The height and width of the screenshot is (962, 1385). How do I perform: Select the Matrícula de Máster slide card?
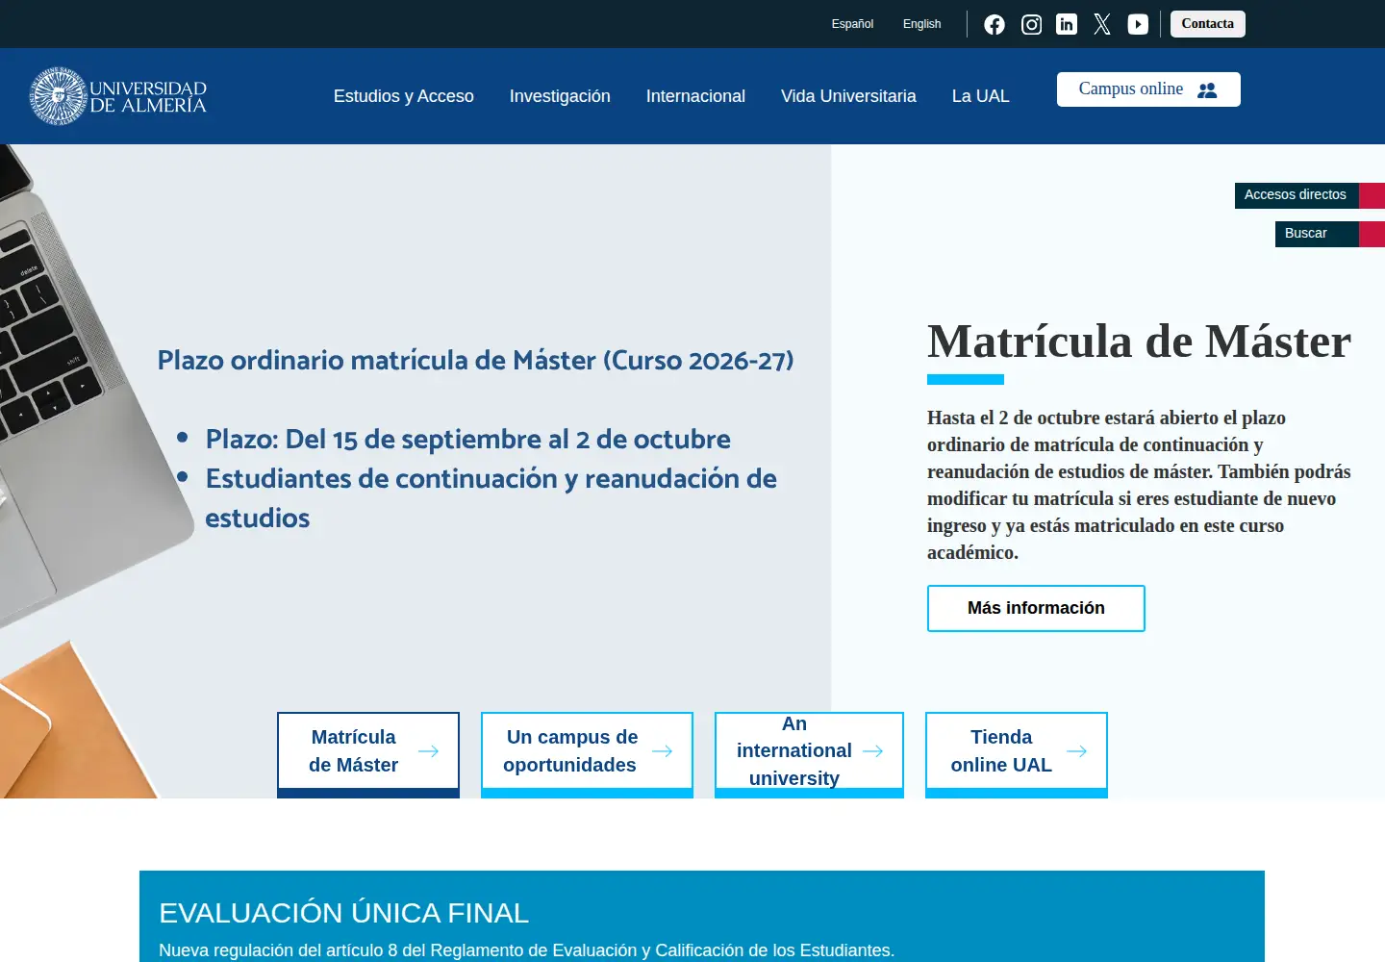pyautogui.click(x=368, y=754)
